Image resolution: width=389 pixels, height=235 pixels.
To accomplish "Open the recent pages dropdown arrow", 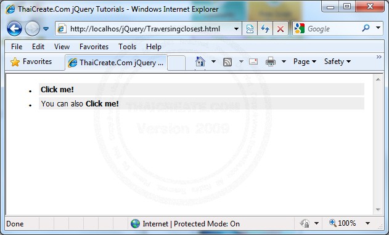I will click(46, 29).
